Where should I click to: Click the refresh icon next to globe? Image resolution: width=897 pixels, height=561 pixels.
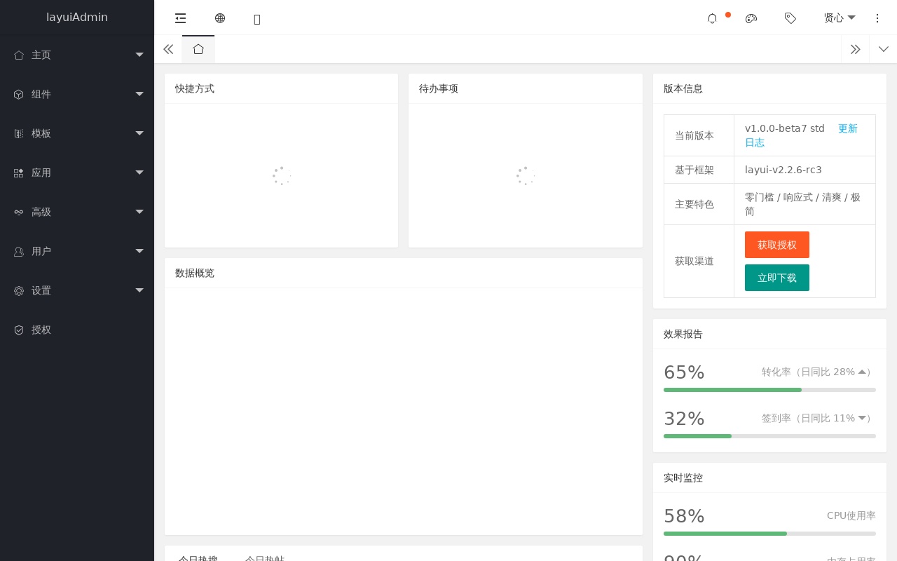257,19
